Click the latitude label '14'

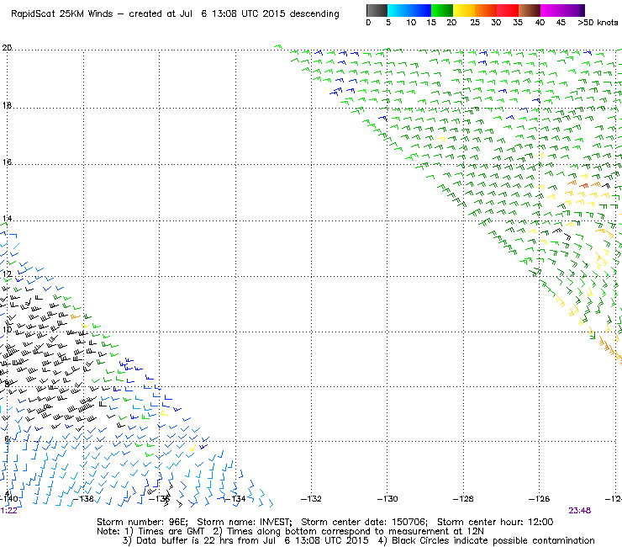point(8,219)
